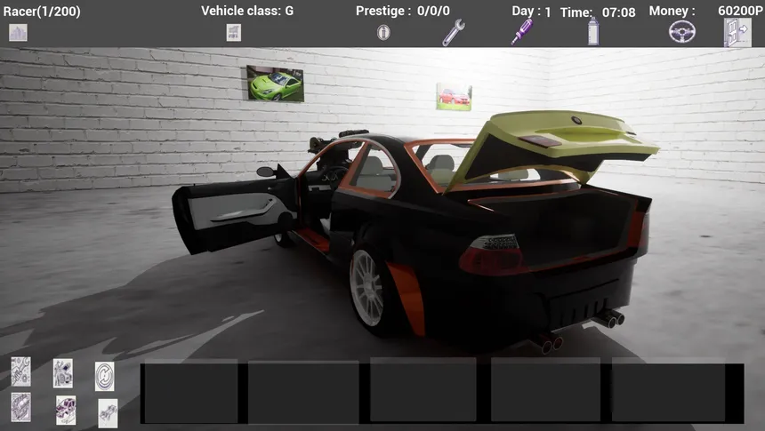Open the mechanic with car card
The height and width of the screenshot is (431, 765).
click(63, 372)
